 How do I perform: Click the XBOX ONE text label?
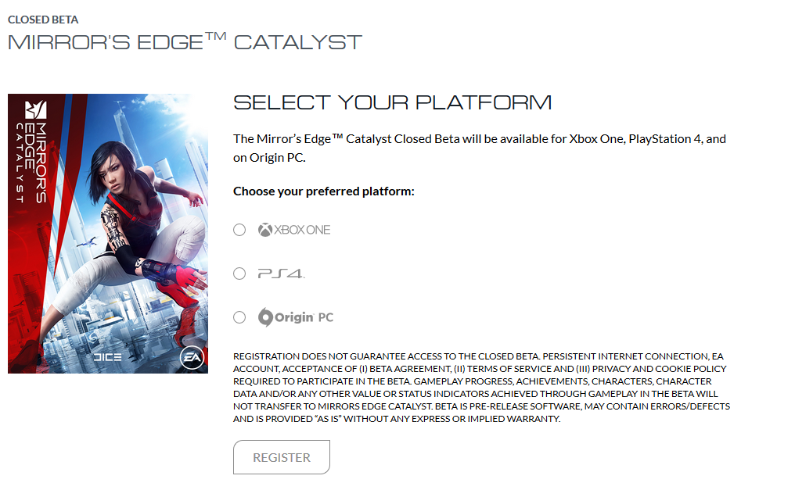pos(302,230)
